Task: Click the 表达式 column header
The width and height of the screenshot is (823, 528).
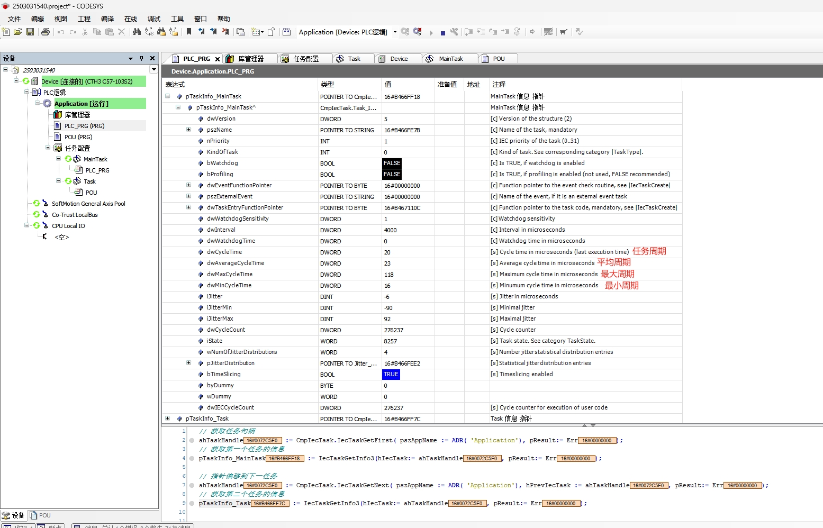Action: click(175, 85)
